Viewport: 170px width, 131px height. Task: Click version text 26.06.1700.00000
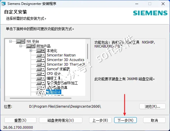[x=18, y=128]
